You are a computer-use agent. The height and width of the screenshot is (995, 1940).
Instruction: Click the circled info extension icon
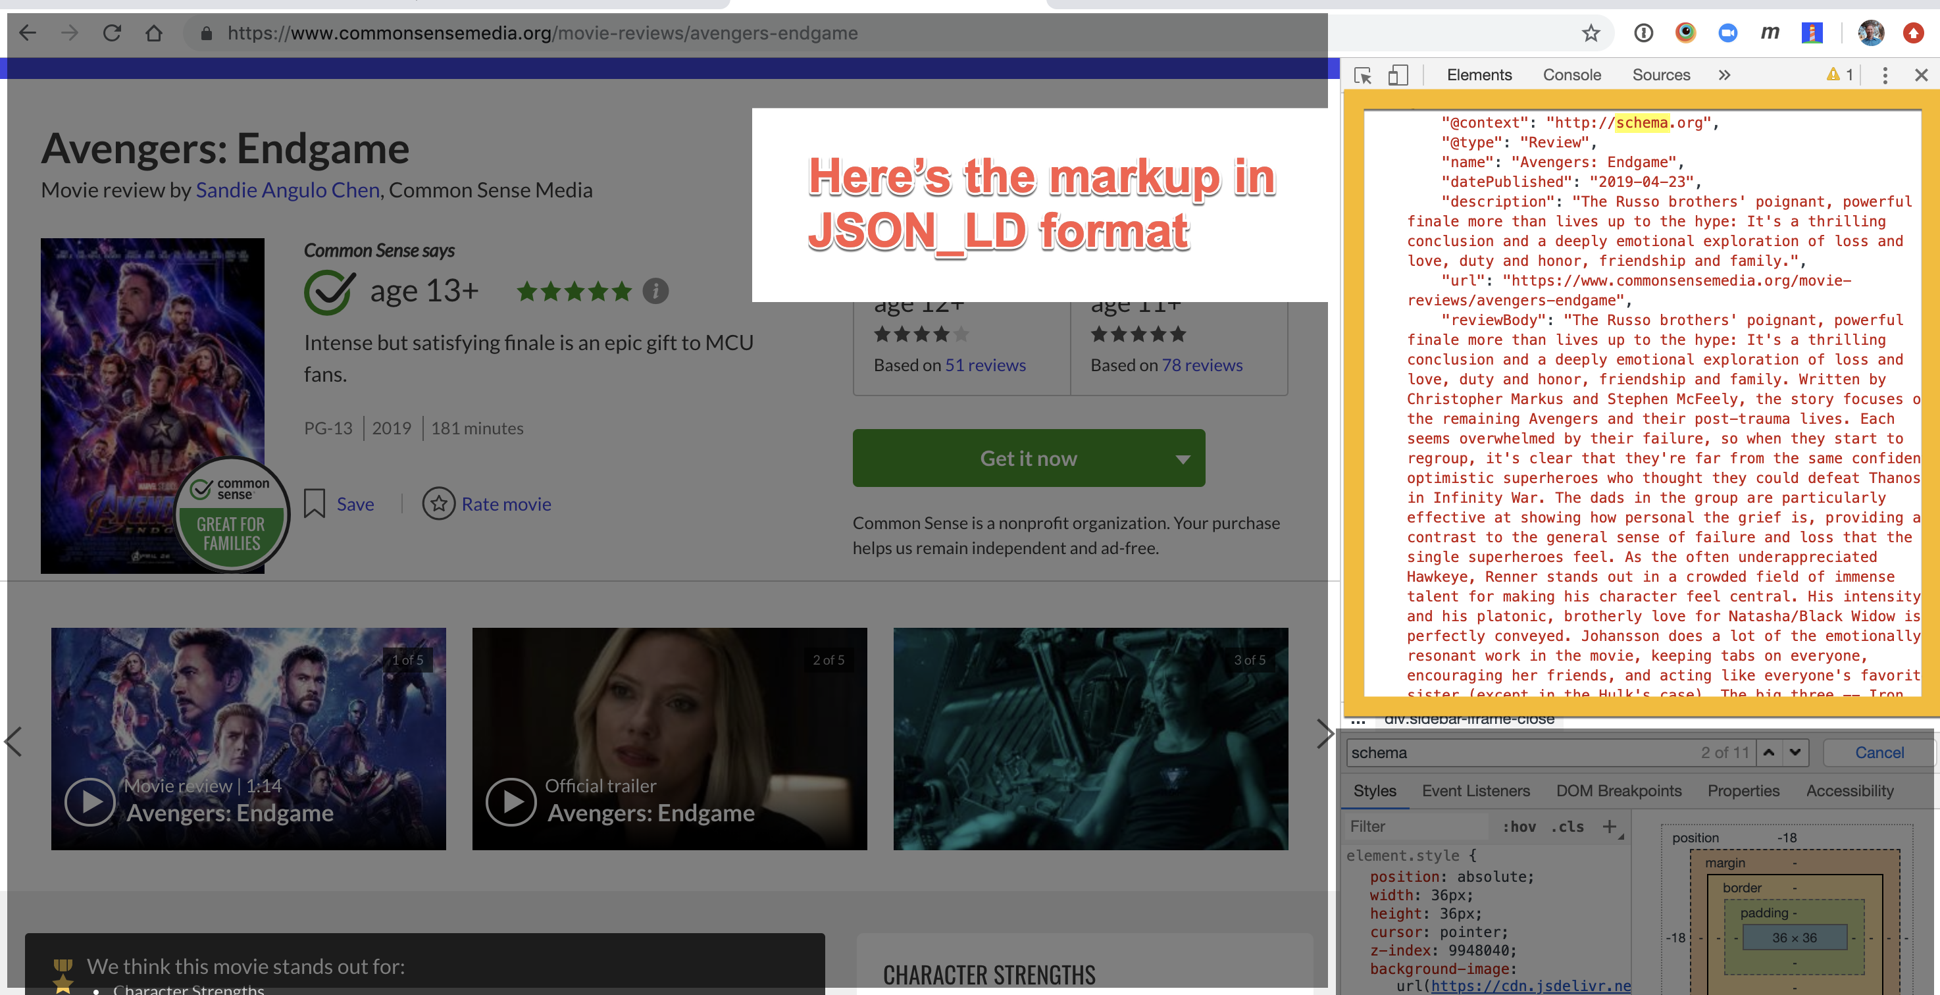1643,33
